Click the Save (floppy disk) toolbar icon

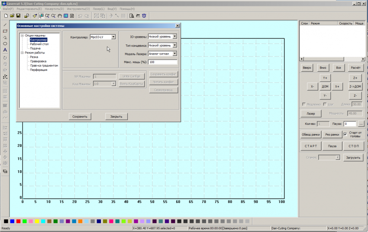tap(18, 16)
